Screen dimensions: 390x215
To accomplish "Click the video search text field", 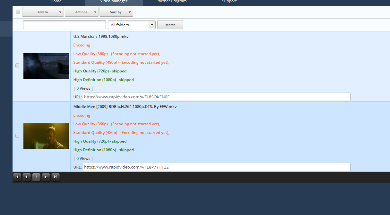I will [x=65, y=25].
